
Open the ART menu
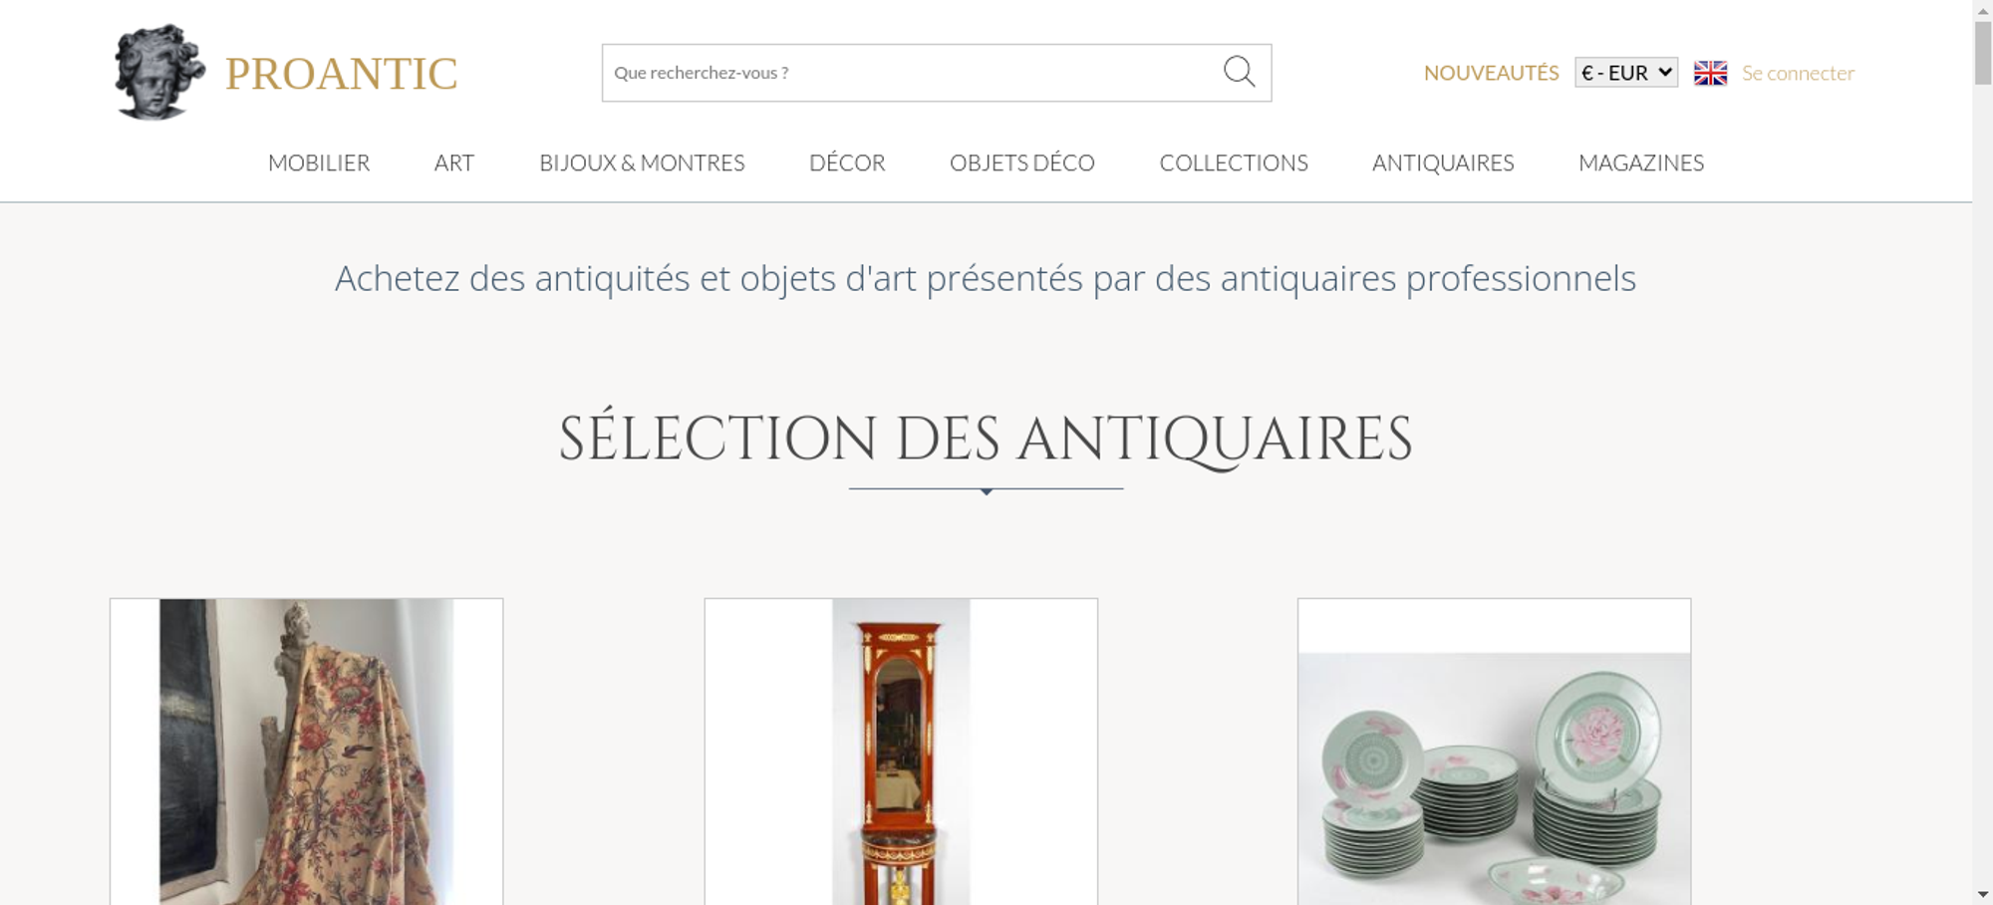tap(454, 162)
